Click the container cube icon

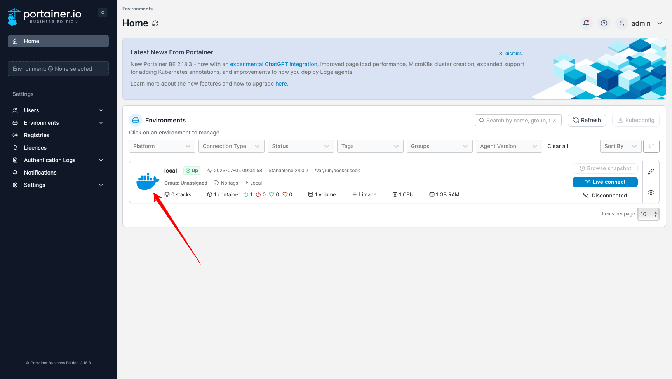tap(210, 194)
